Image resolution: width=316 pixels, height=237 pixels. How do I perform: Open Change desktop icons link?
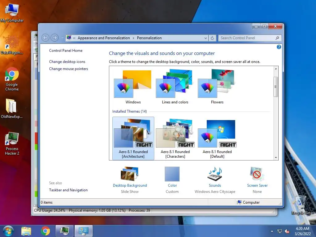coord(67,62)
